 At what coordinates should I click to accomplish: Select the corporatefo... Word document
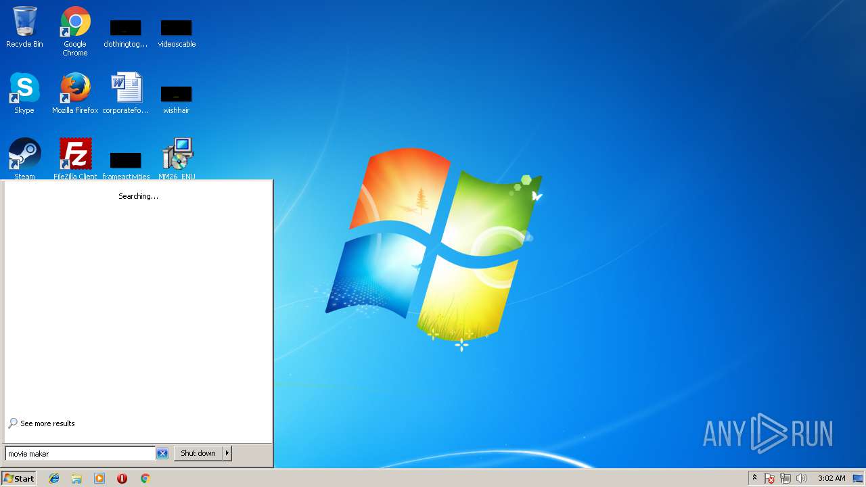(126, 93)
